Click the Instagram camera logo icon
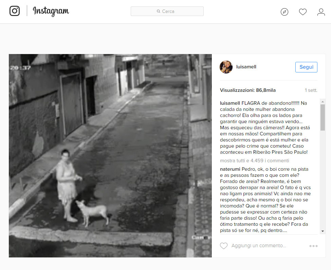Screen dimensions: 331x270 15,11
